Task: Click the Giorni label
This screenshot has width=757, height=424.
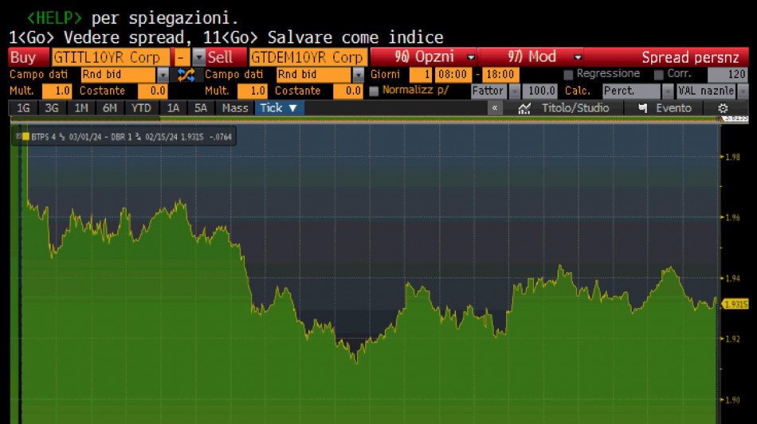Action: [385, 75]
